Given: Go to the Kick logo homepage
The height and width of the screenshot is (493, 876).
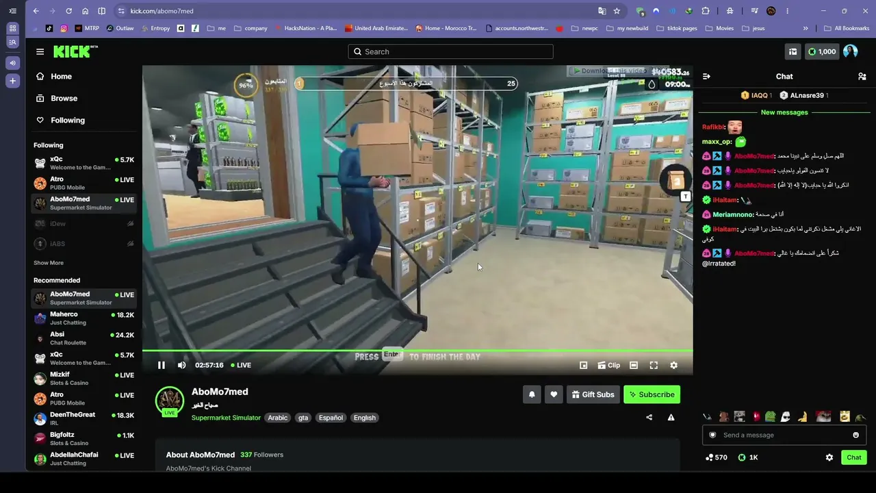Looking at the screenshot, I should tap(75, 51).
